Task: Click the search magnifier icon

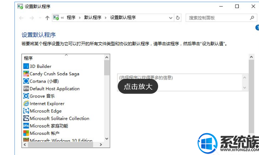Action: [x=252, y=18]
